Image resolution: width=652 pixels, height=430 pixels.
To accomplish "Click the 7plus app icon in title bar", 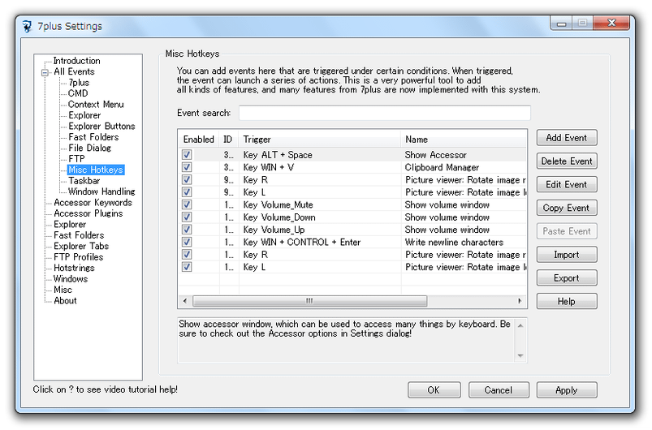I will 27,26.
